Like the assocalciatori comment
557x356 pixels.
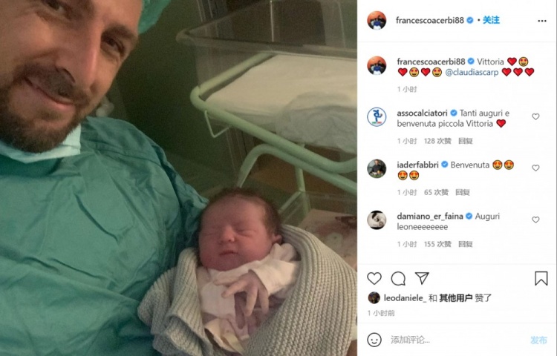(x=535, y=116)
